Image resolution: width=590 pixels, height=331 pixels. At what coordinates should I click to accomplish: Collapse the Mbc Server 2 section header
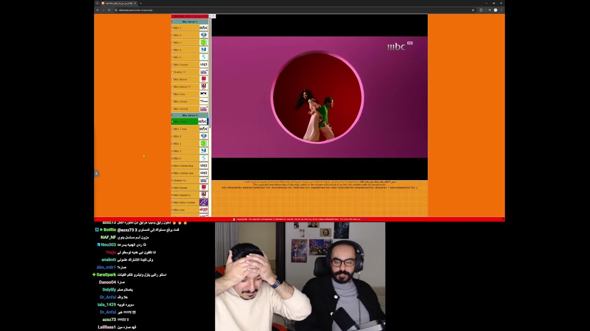[189, 115]
